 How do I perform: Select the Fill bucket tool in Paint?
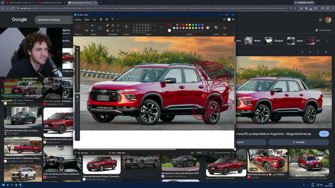coord(113,25)
